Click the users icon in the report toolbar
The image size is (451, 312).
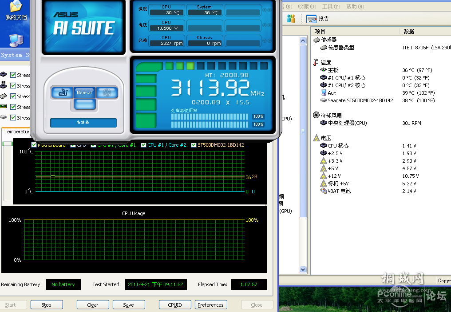coord(291,19)
